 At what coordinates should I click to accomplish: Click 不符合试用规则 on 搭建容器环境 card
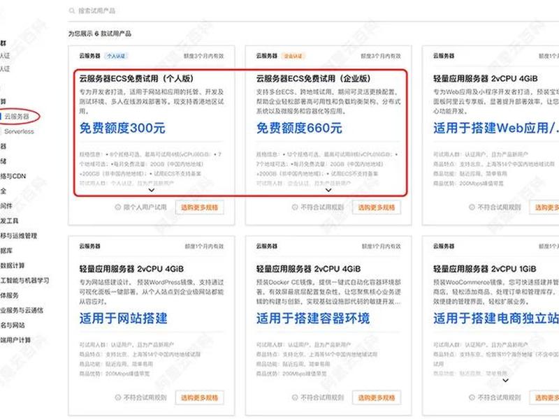pos(322,397)
